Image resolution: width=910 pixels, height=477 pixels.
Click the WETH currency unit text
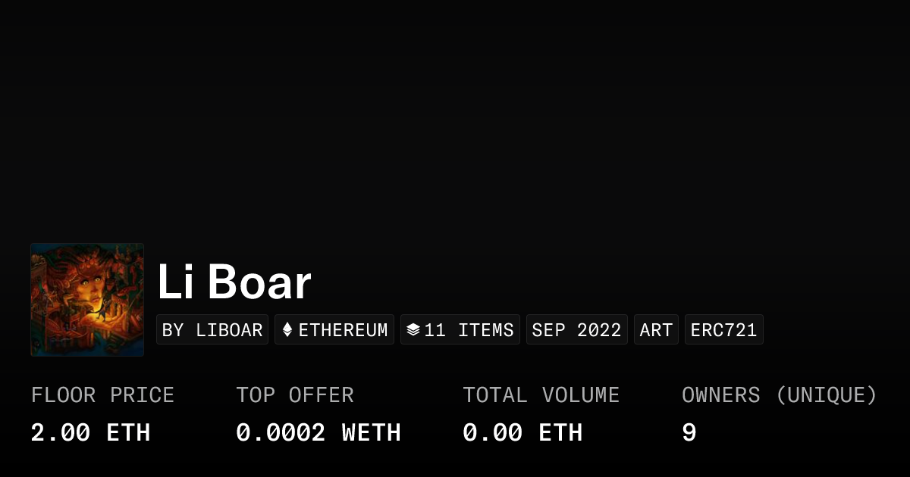coord(371,433)
